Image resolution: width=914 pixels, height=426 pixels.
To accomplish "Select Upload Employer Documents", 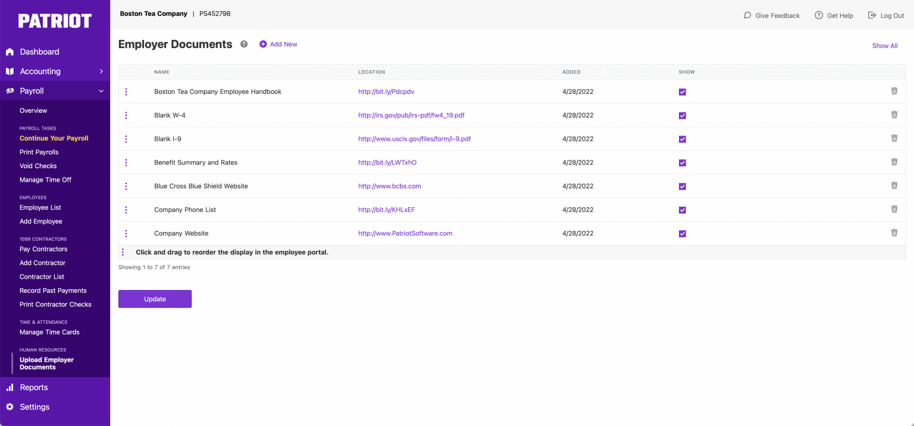I will click(46, 364).
